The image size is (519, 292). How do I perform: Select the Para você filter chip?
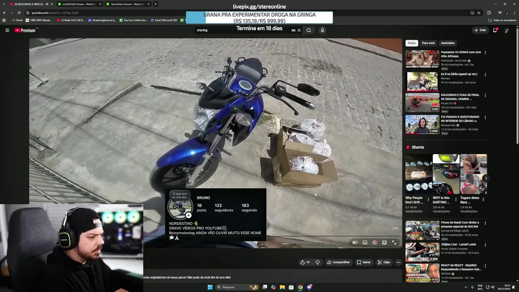428,43
